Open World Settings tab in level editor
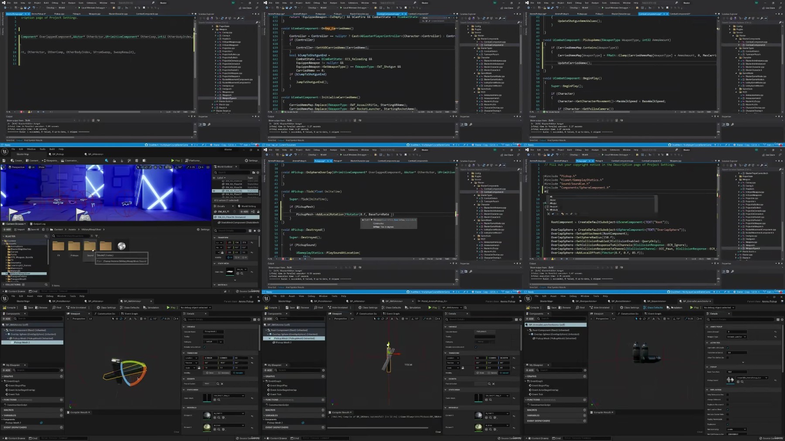785x441 pixels. pos(247,206)
